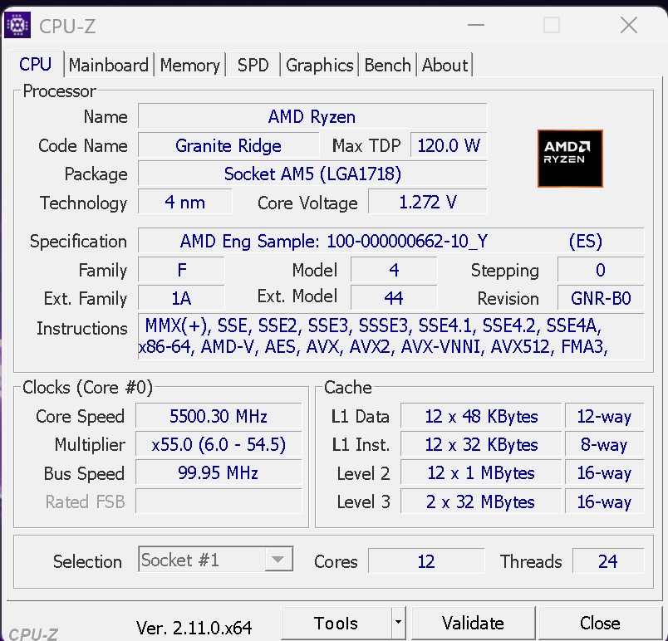Click the Threads count '24'
The width and height of the screenshot is (668, 641).
point(608,561)
